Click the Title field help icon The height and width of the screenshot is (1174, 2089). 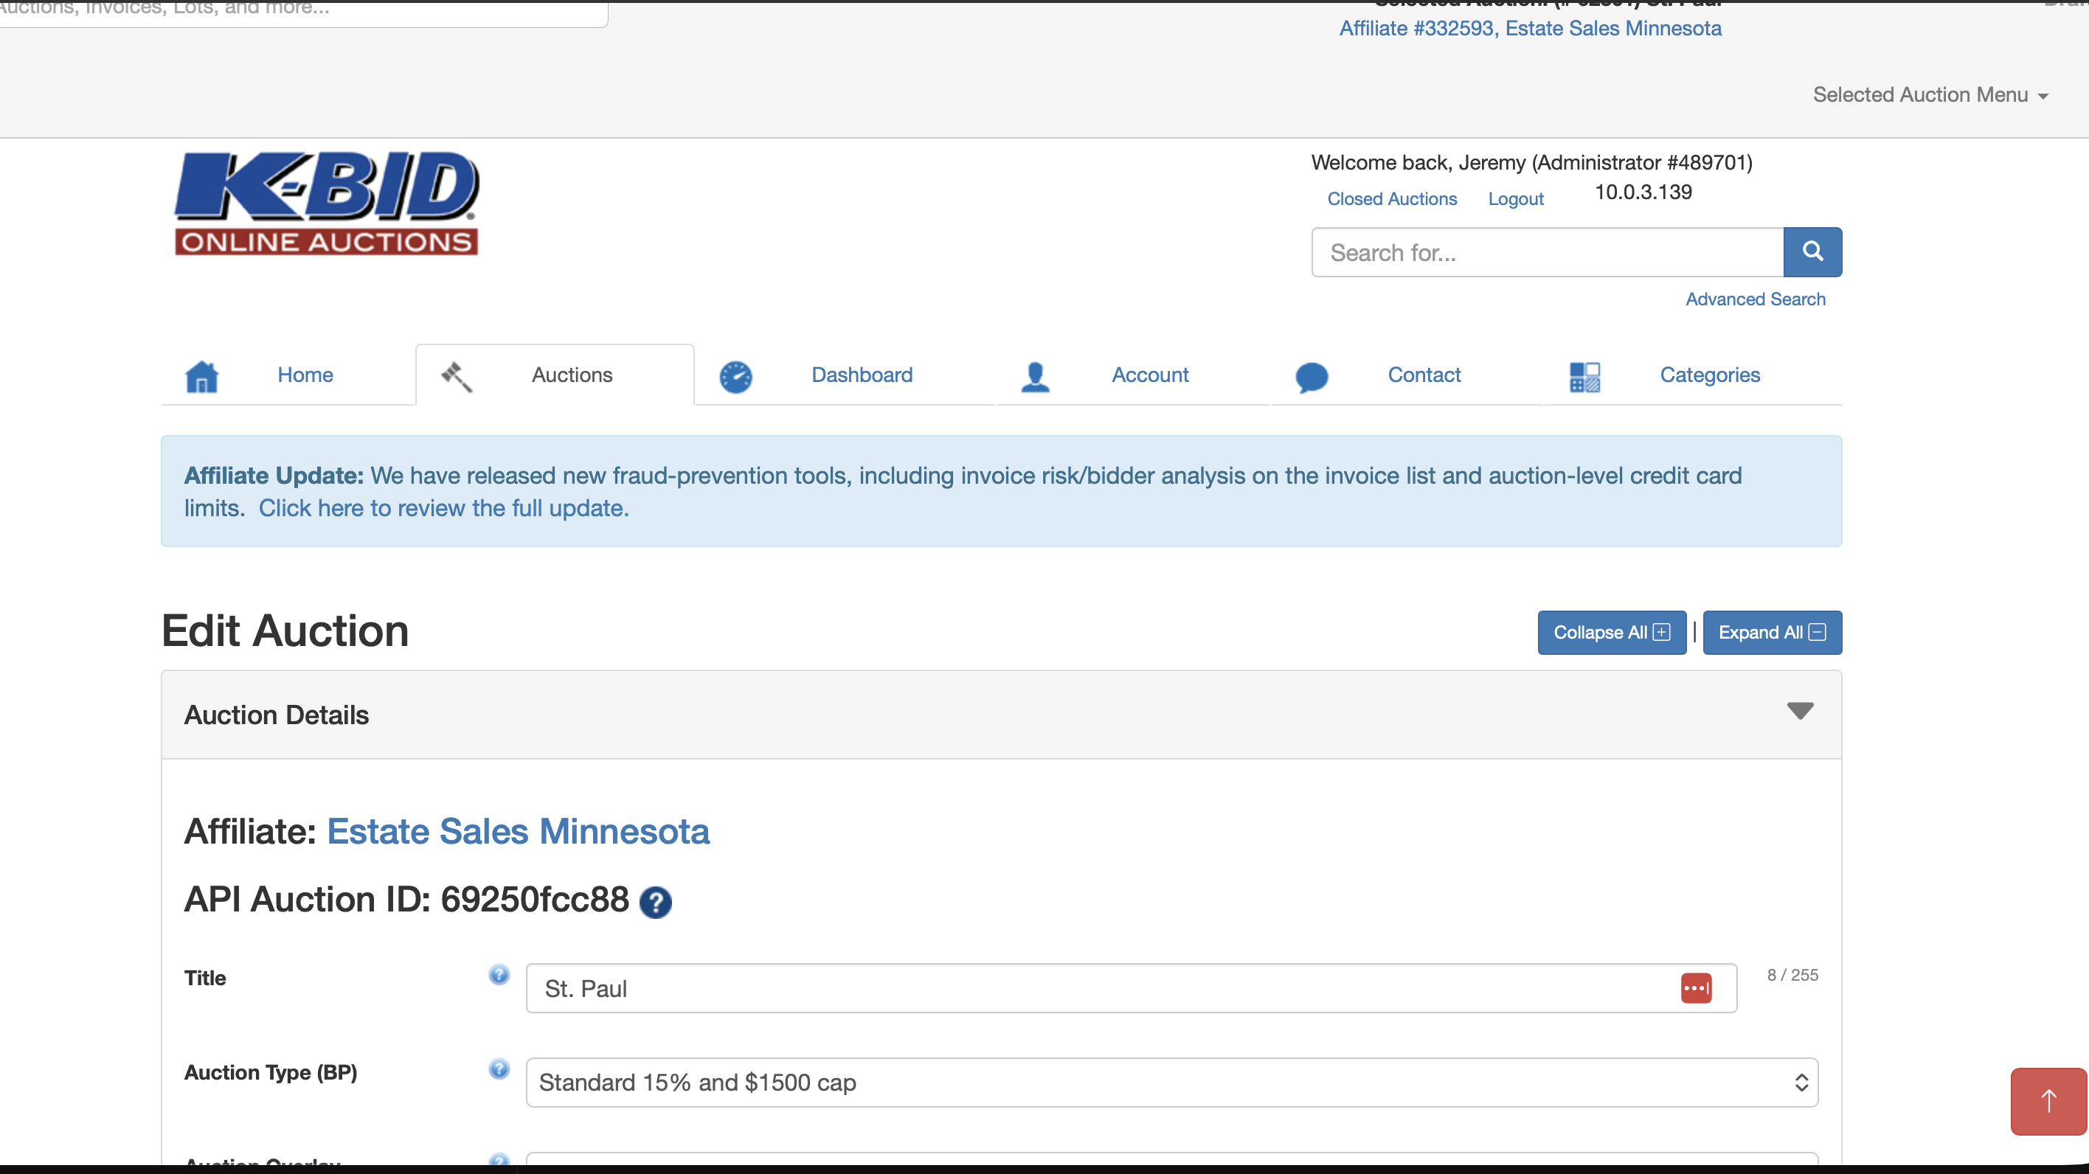click(499, 975)
